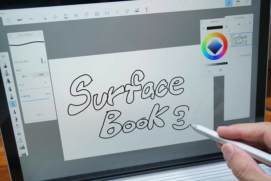The width and height of the screenshot is (271, 181).
Task: Toggle the brush palette button top-right highlighted
Action: coord(229,3)
